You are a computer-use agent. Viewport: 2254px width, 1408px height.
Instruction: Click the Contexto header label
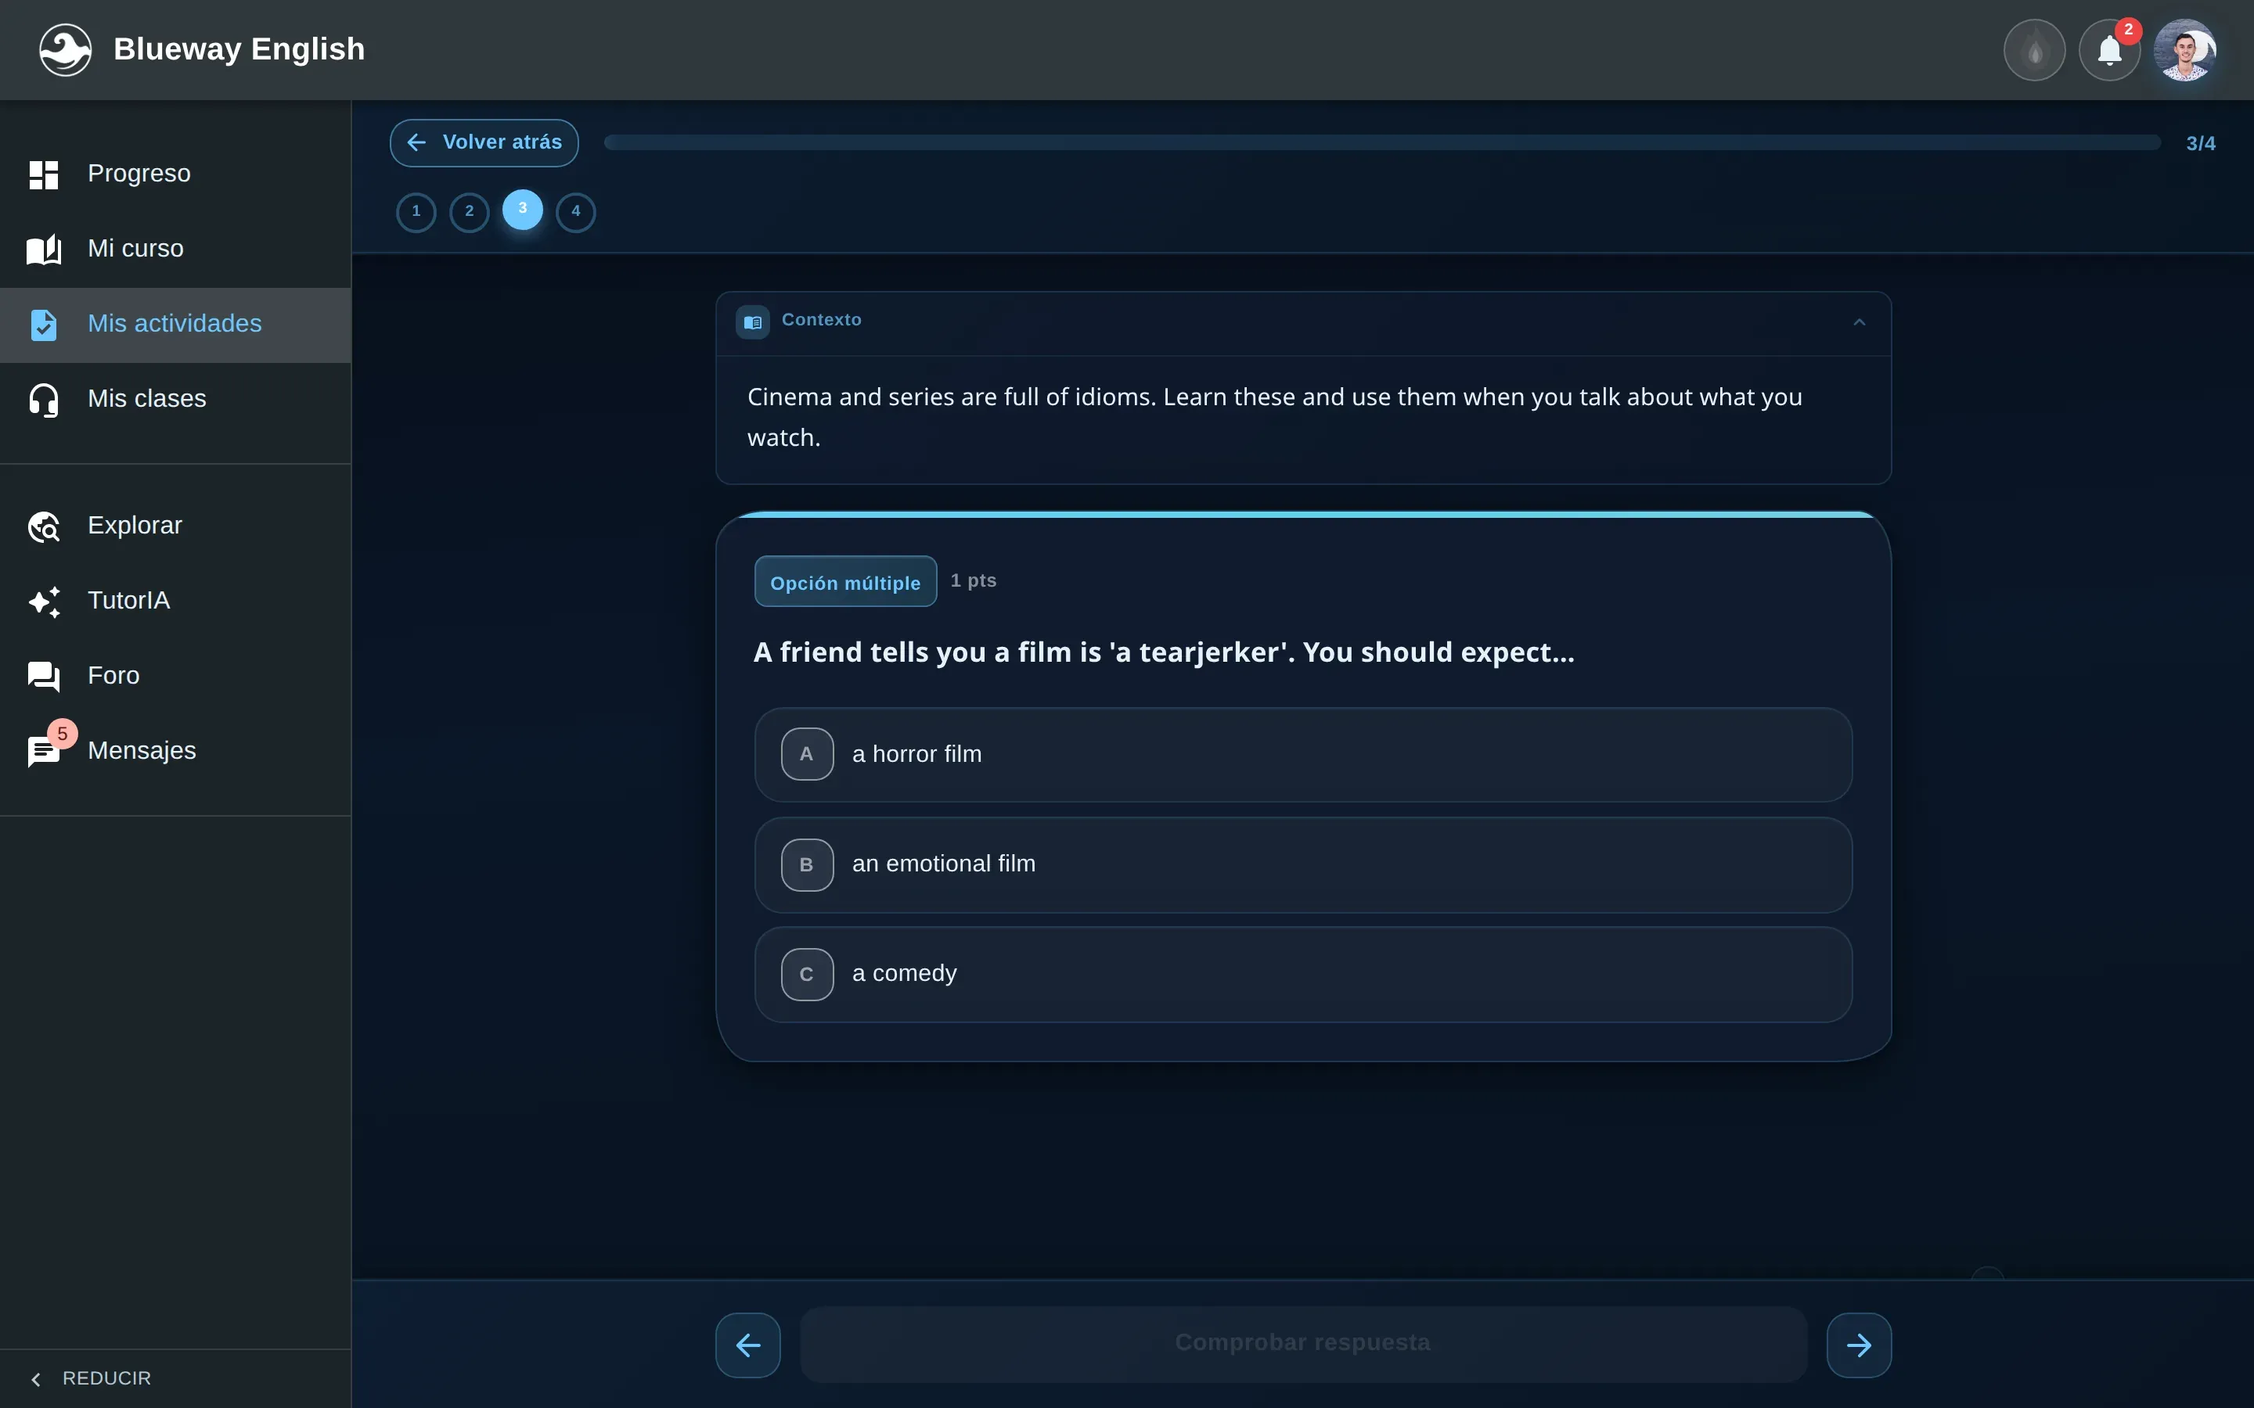click(x=822, y=321)
